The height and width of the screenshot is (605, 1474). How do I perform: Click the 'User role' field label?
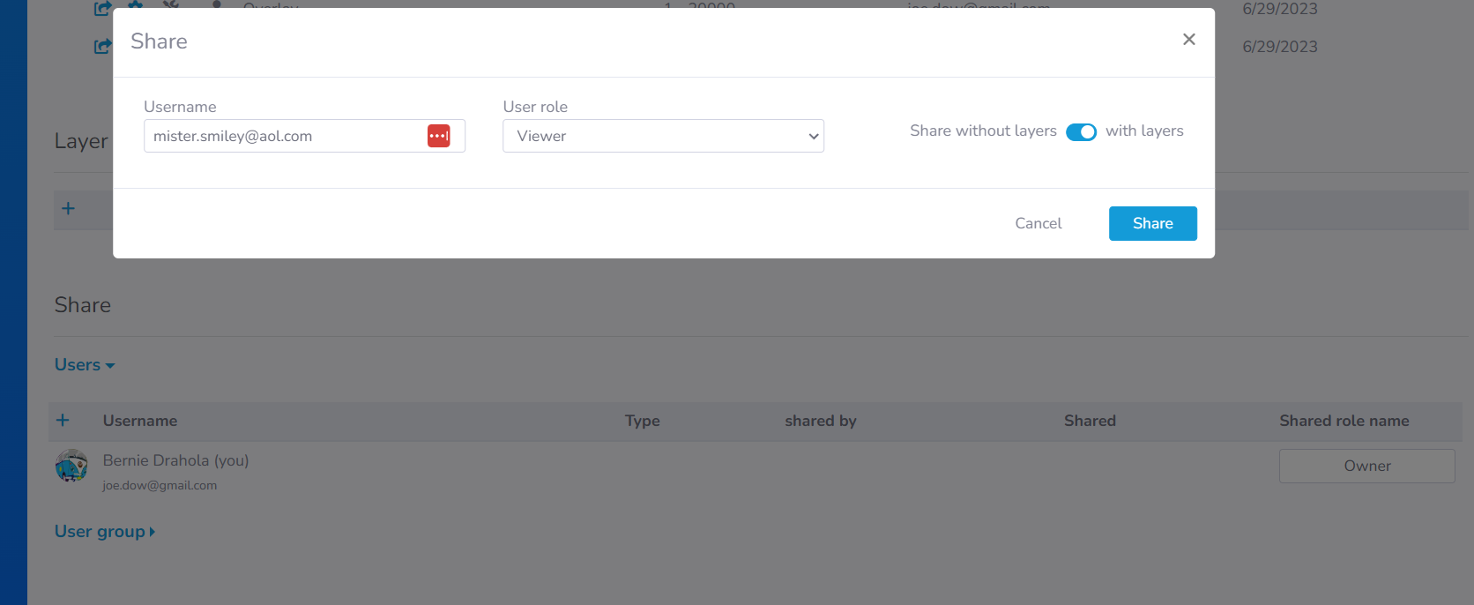(x=535, y=107)
